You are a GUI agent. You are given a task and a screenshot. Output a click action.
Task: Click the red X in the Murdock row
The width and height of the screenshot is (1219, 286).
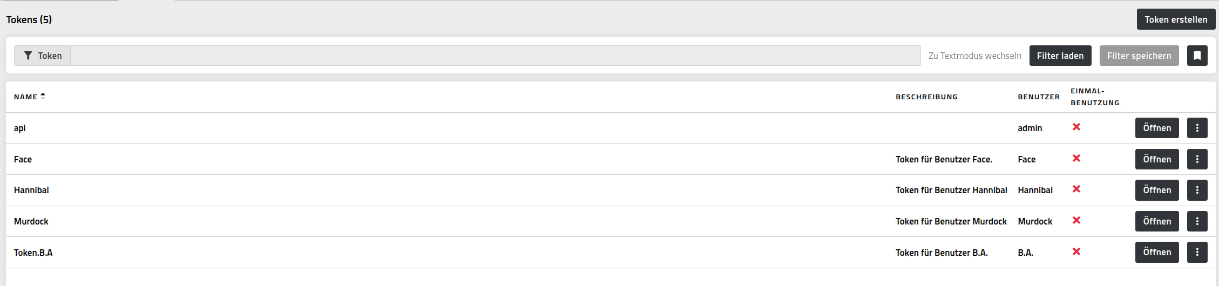pyautogui.click(x=1076, y=220)
